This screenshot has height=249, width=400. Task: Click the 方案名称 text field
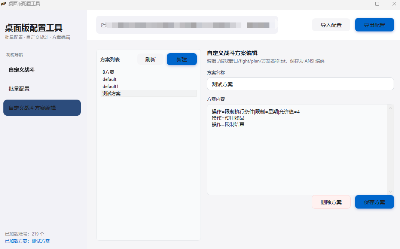[300, 84]
